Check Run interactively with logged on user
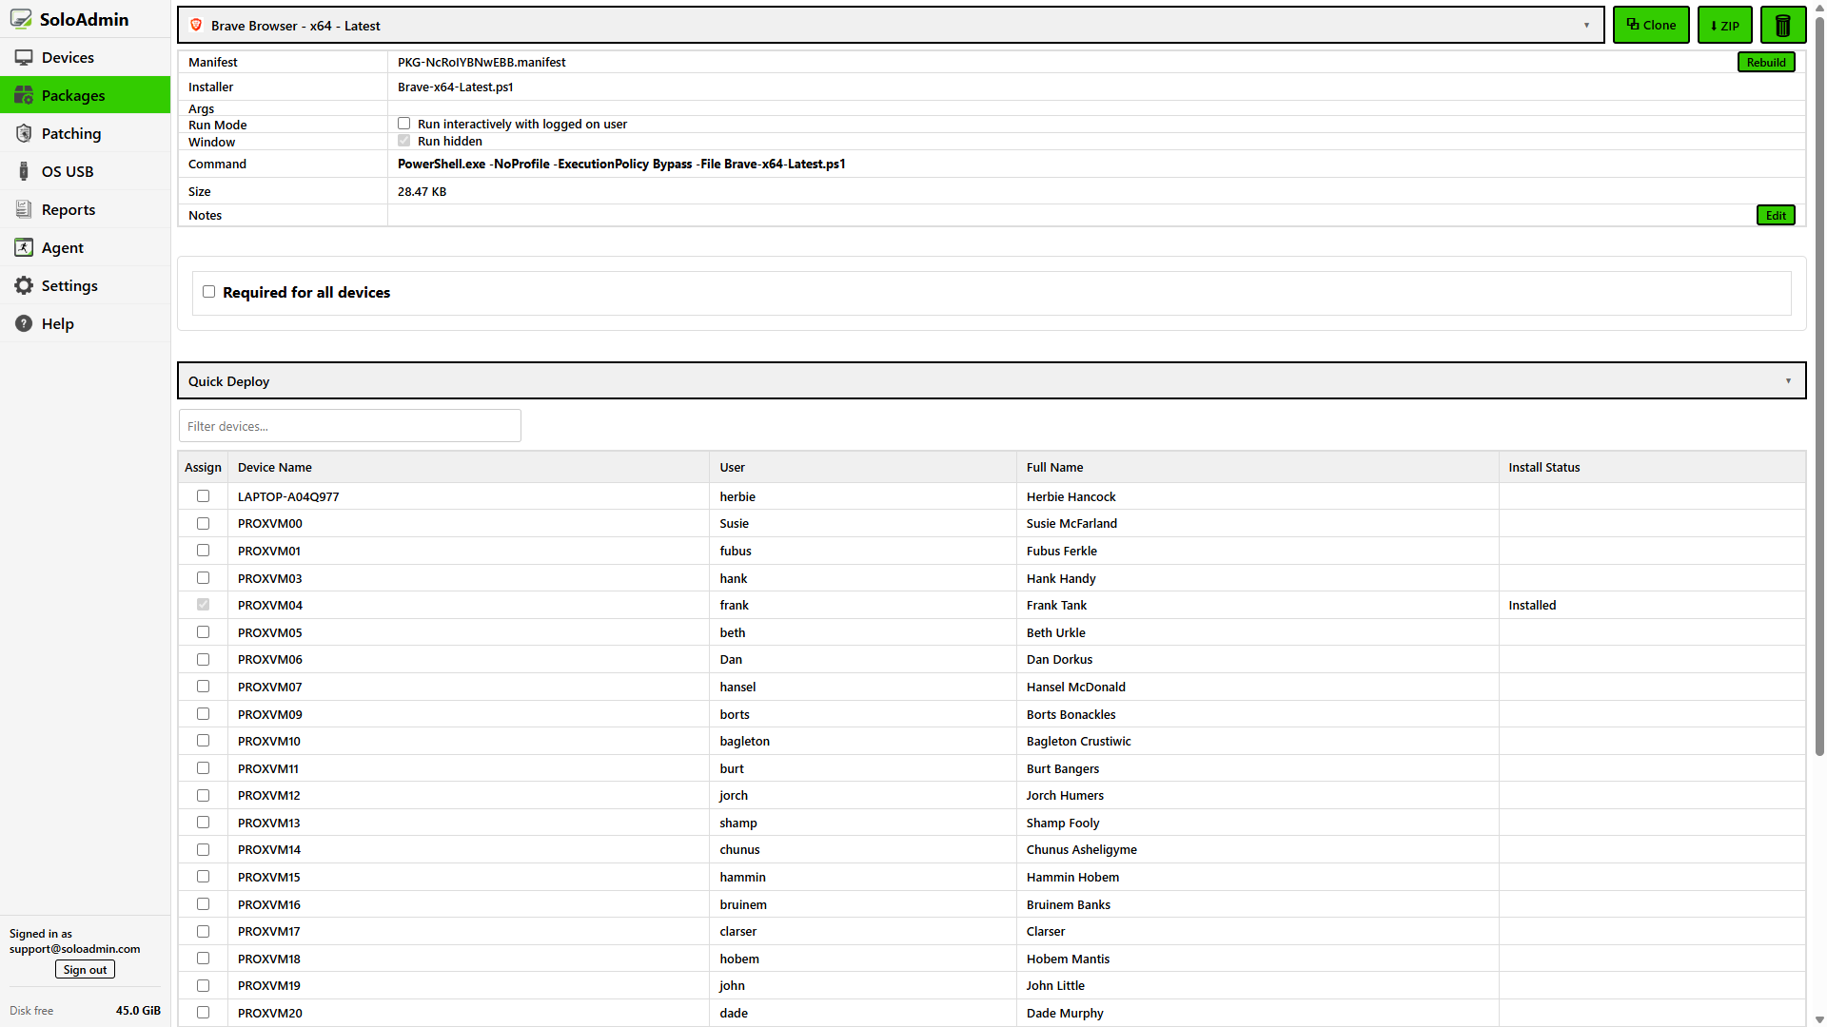Image resolution: width=1827 pixels, height=1027 pixels. 404,124
